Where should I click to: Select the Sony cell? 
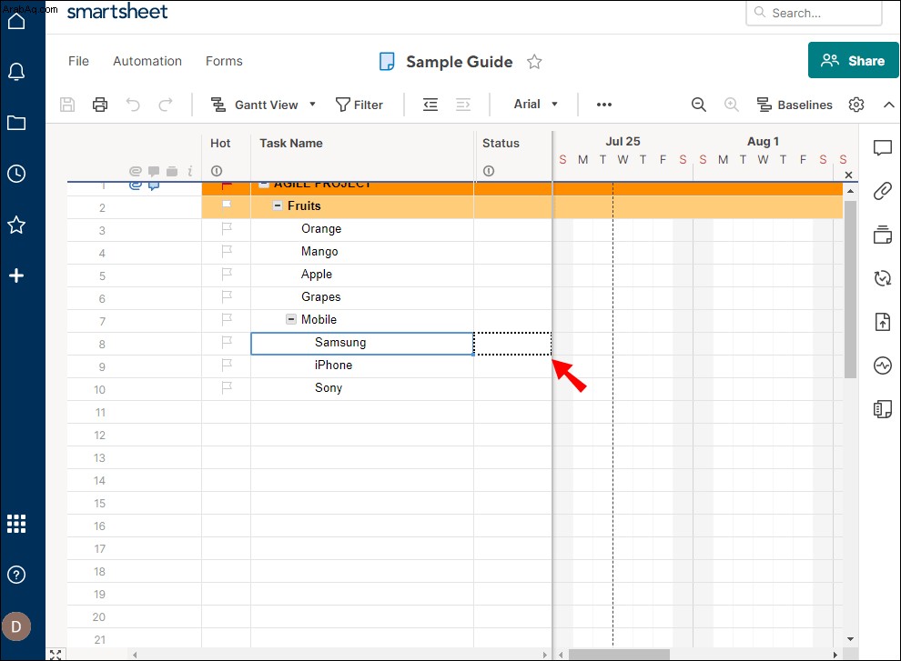(362, 389)
